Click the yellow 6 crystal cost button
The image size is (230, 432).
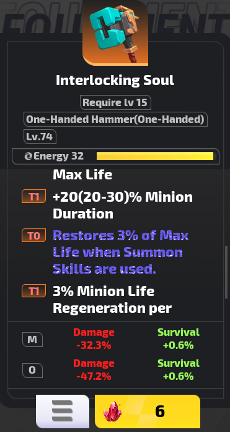(x=148, y=412)
